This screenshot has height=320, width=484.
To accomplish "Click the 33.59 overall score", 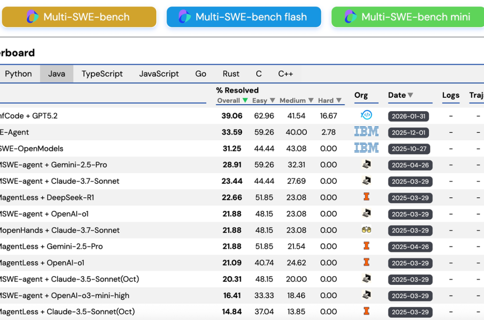I will pyautogui.click(x=232, y=132).
